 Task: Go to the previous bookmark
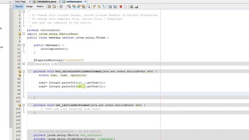94,7
